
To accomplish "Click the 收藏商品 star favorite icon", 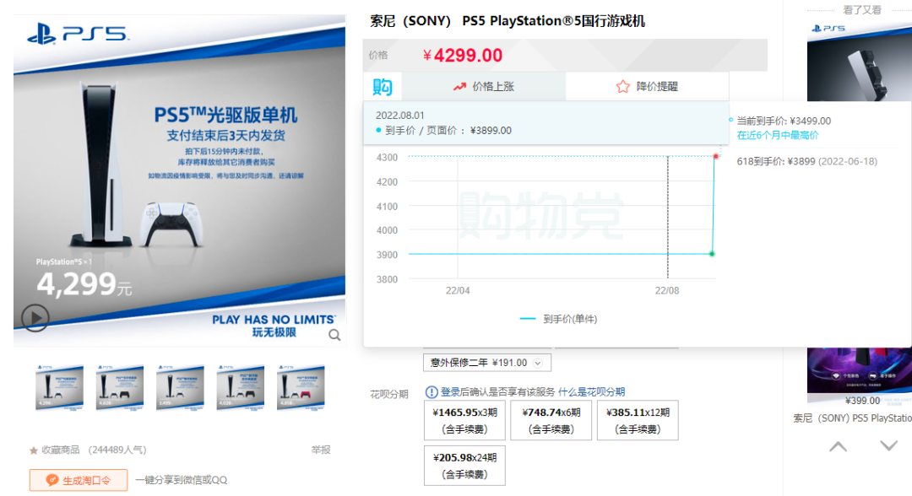I will [x=34, y=450].
